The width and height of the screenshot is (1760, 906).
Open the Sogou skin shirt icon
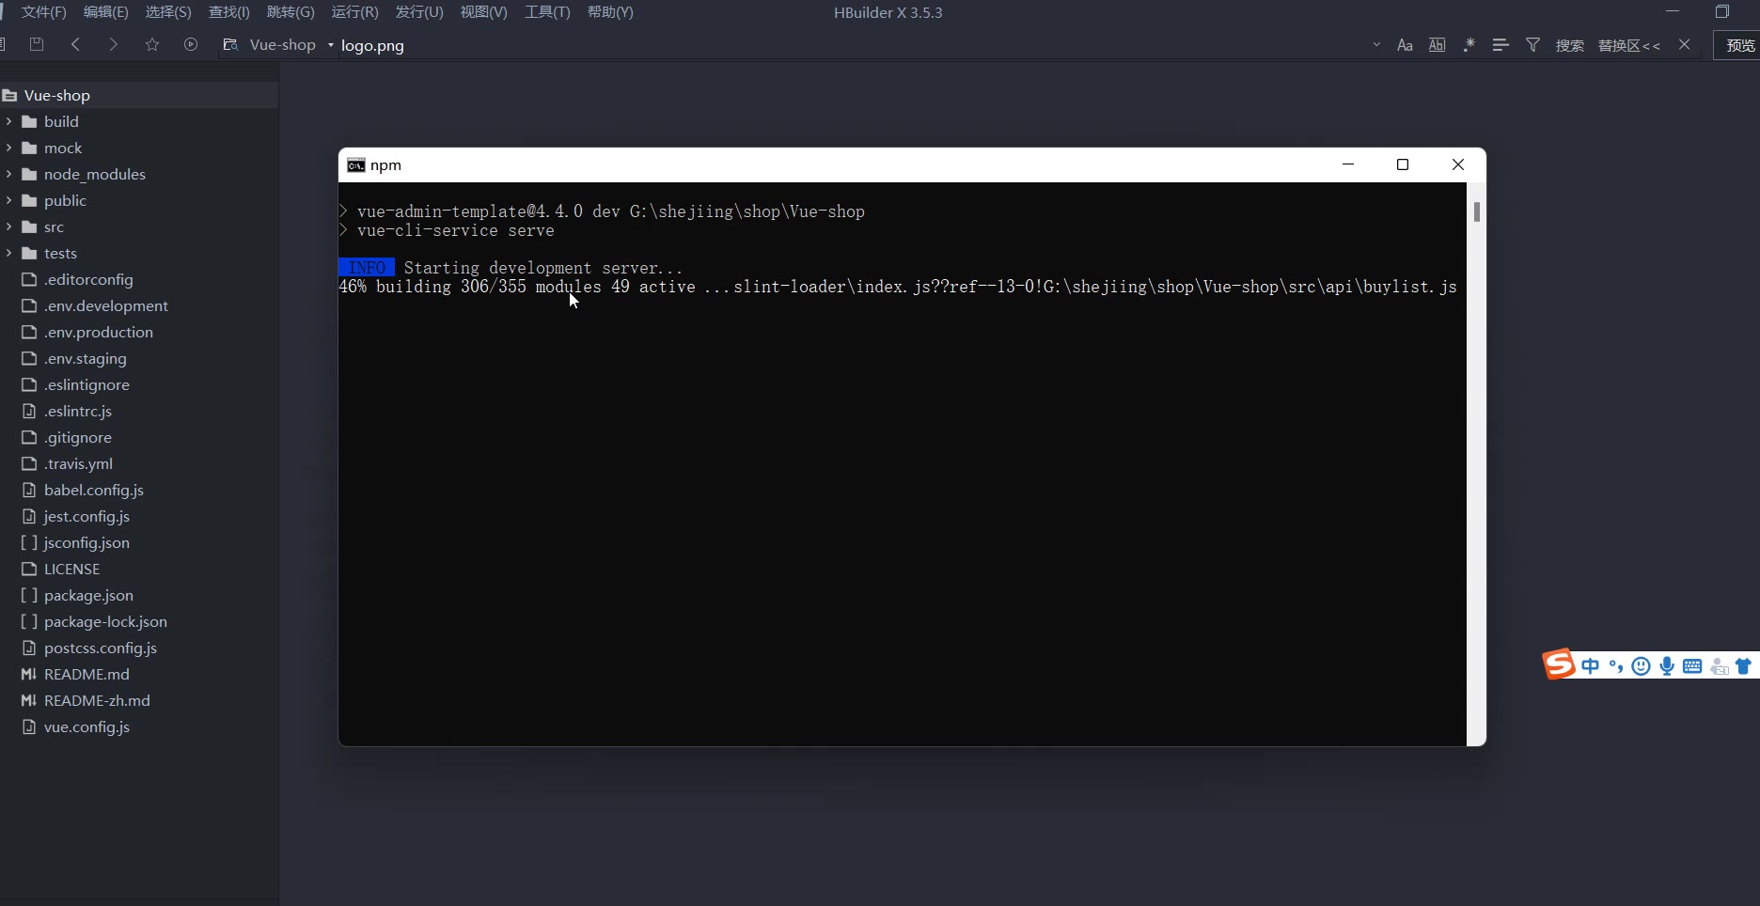coord(1744,666)
